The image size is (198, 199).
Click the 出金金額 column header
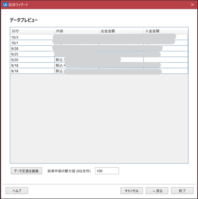pos(121,31)
